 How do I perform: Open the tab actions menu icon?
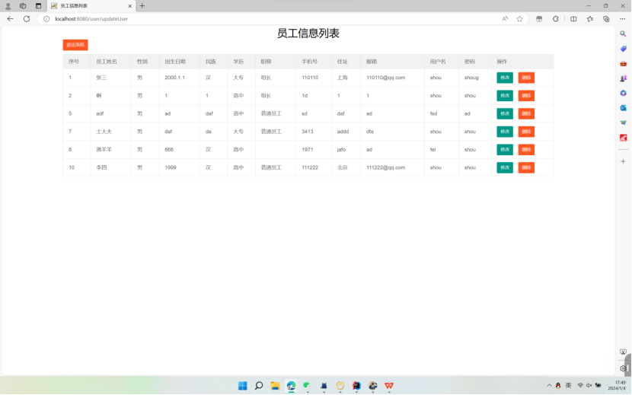pyautogui.click(x=38, y=6)
